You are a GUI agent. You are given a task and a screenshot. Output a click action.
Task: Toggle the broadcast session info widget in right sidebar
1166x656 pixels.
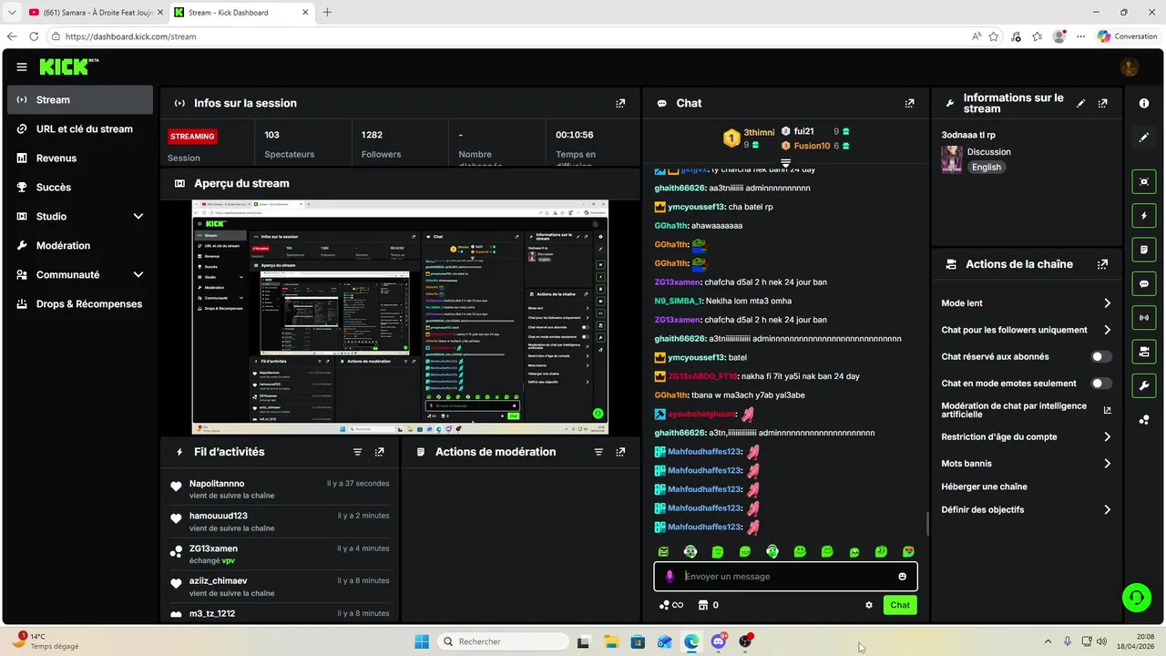1144,317
